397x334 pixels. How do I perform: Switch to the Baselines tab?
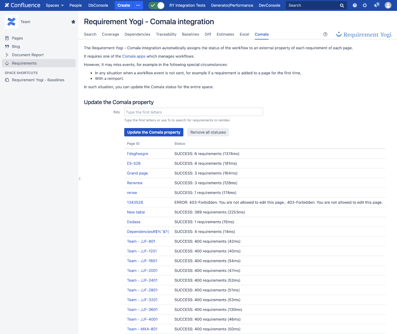pyautogui.click(x=190, y=34)
